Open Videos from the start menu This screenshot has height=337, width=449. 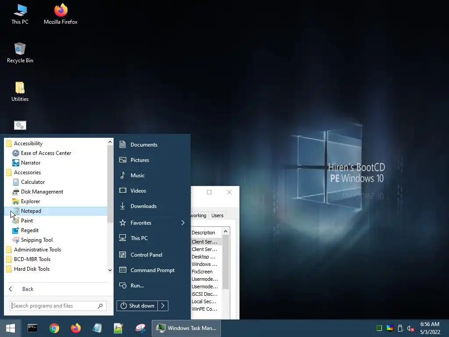(x=132, y=191)
